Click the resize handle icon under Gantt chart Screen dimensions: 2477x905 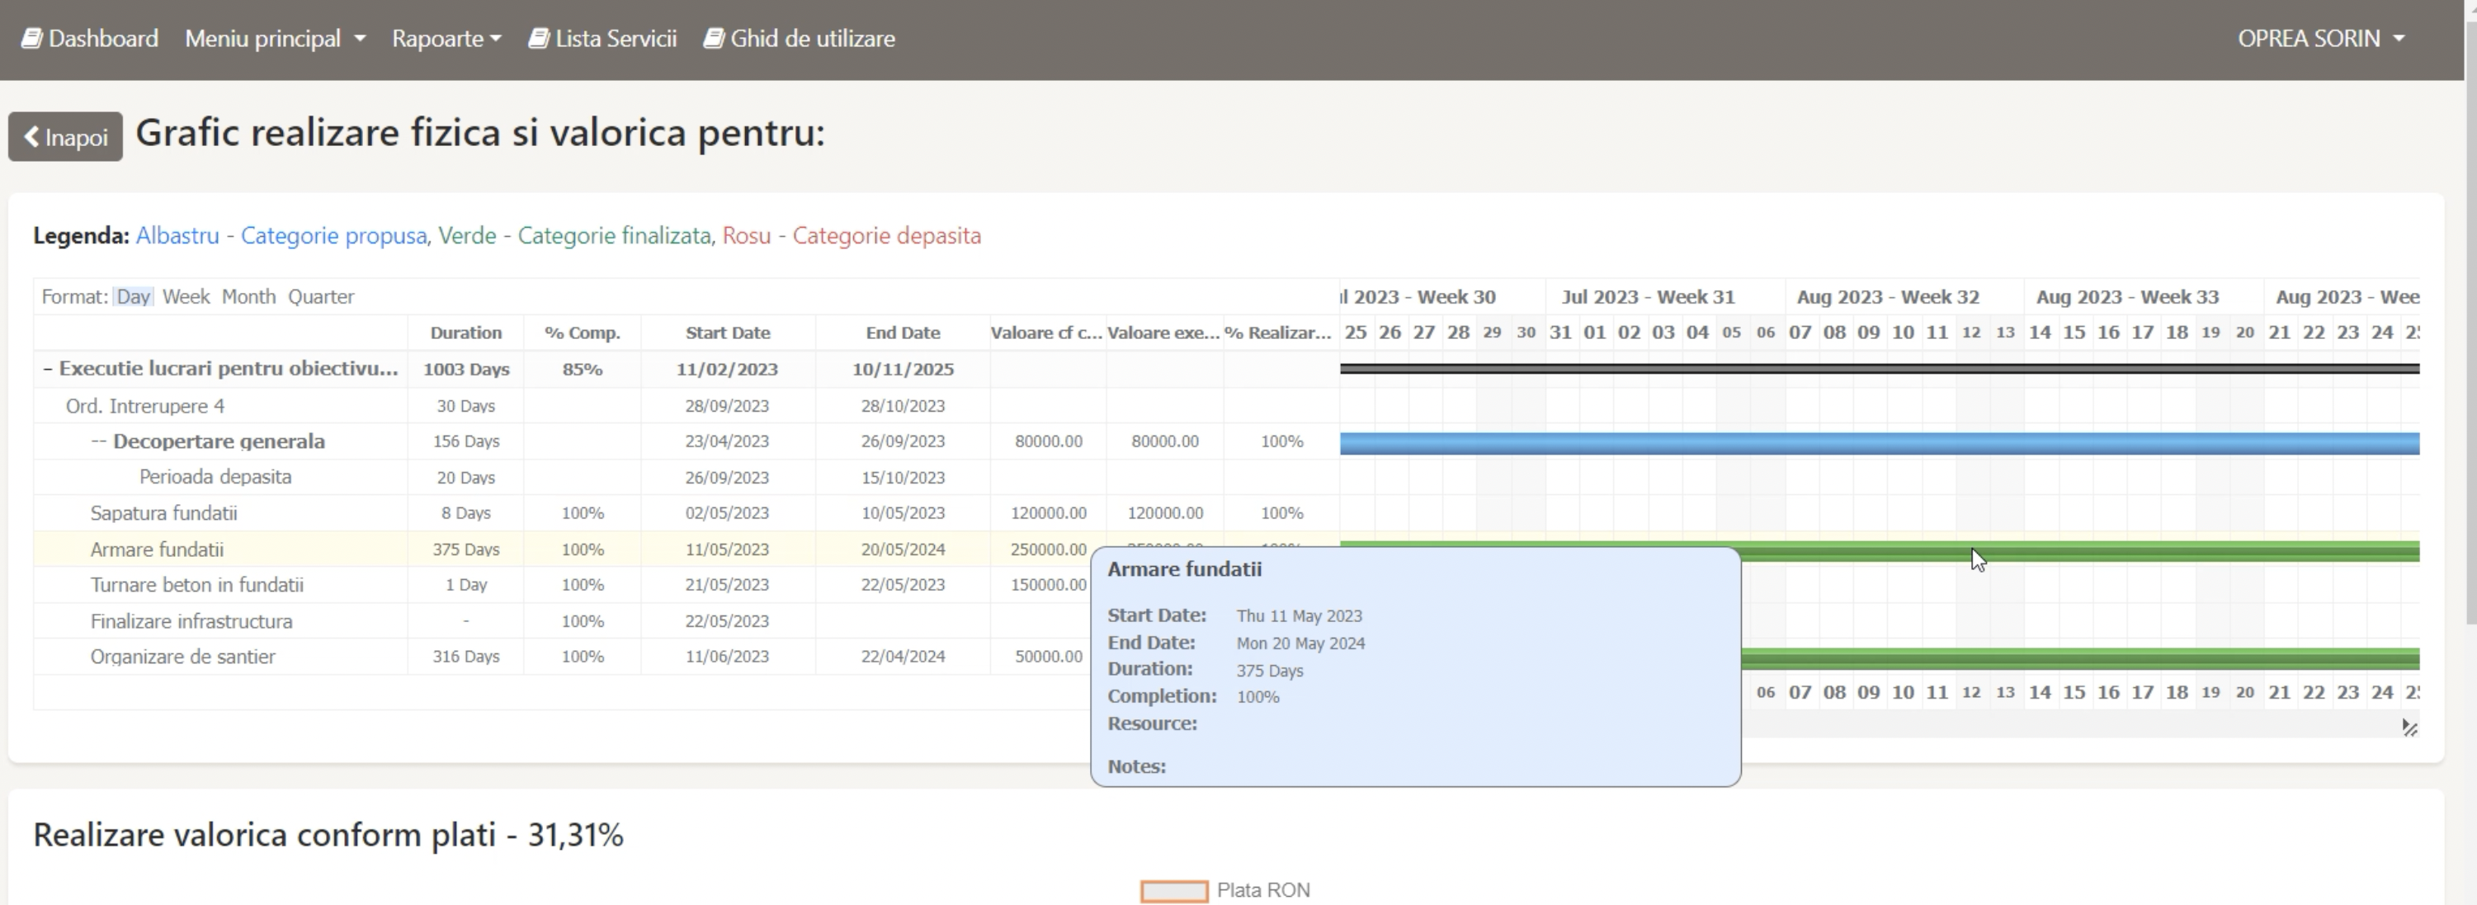(x=2409, y=728)
